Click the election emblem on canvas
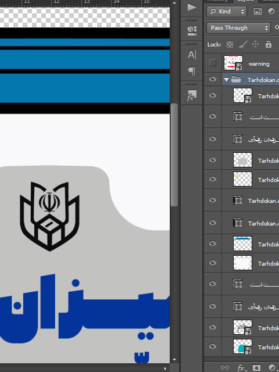 [x=49, y=216]
